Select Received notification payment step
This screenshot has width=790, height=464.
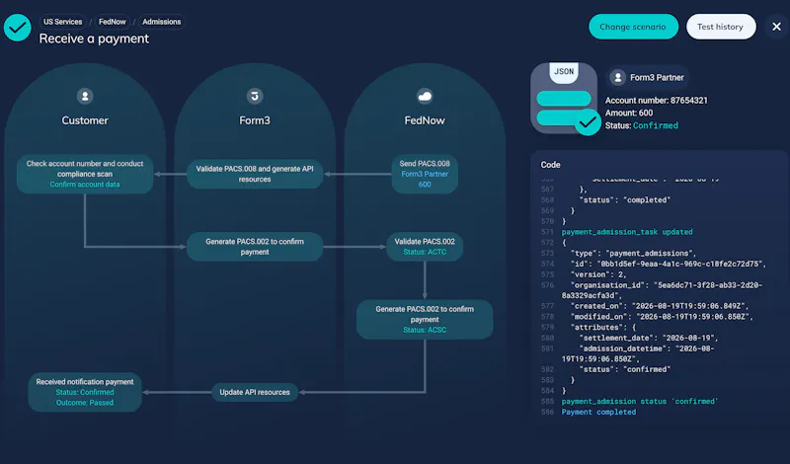[85, 392]
